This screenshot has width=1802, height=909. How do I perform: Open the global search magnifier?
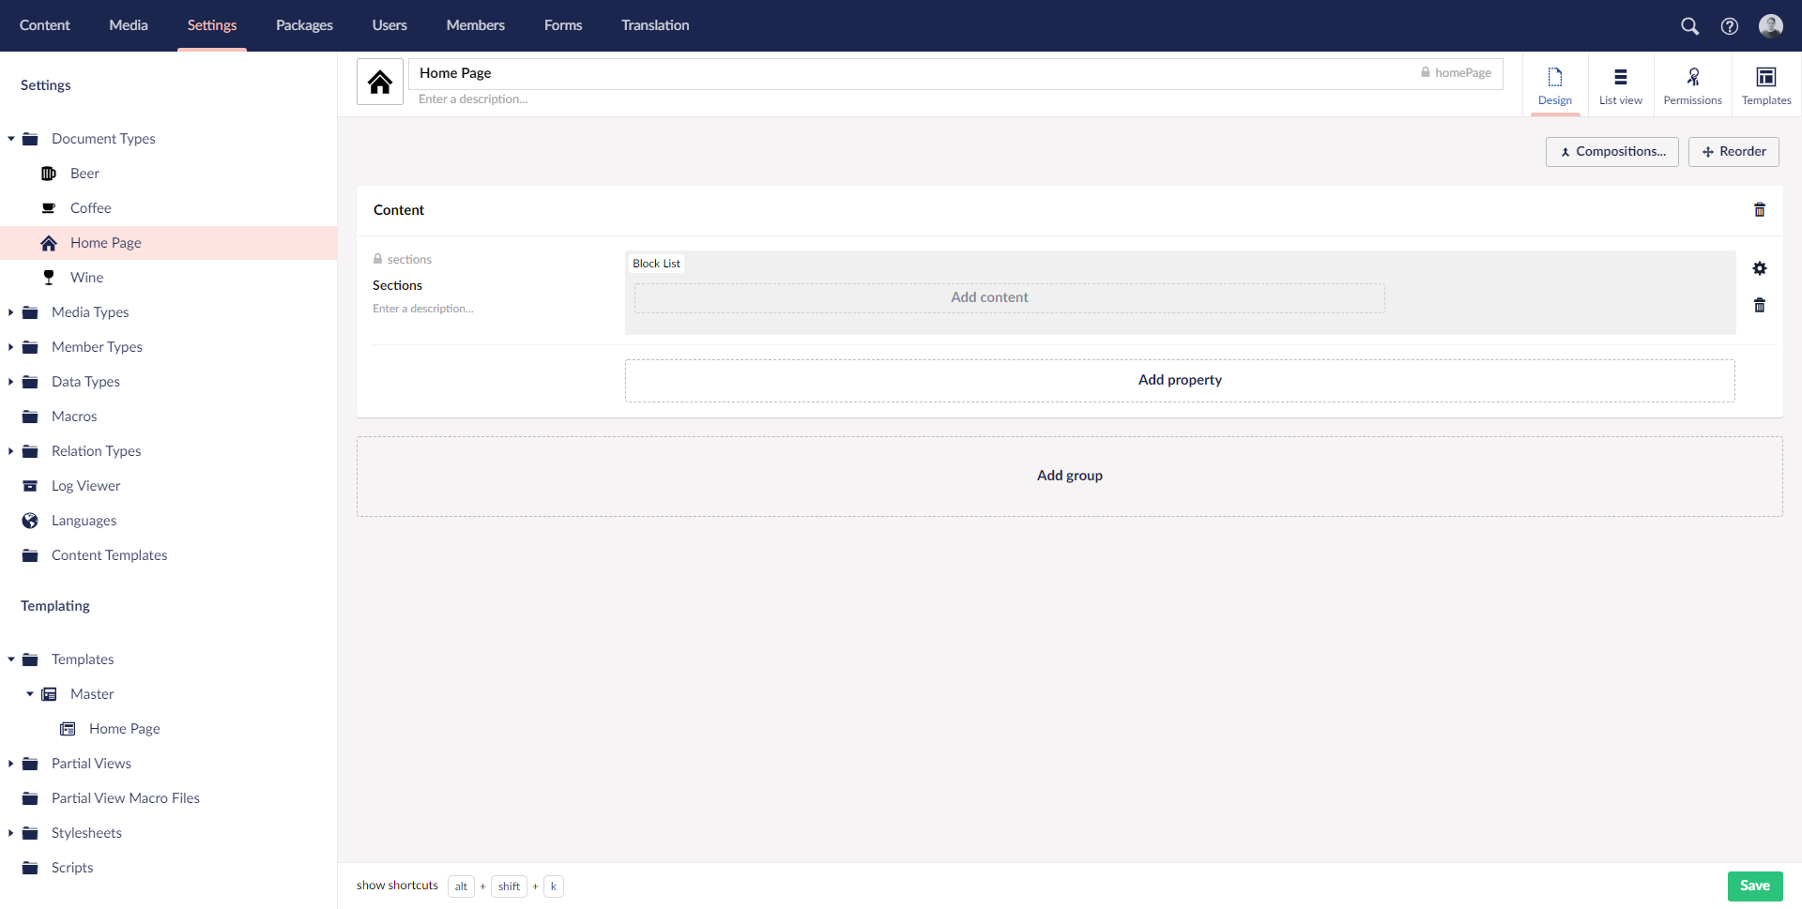(x=1690, y=25)
